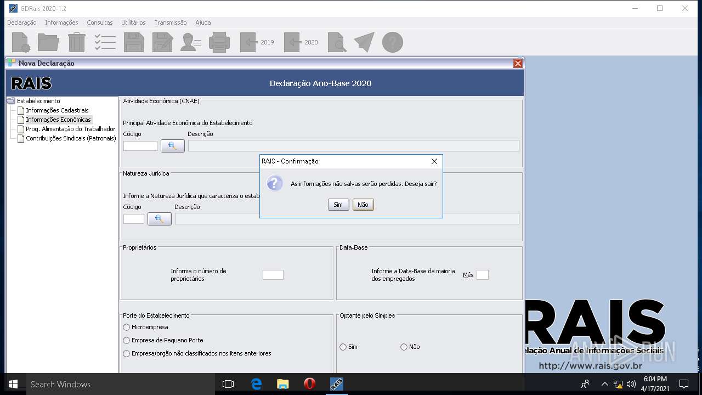Click the new declaration toolbar icon

(x=21, y=42)
